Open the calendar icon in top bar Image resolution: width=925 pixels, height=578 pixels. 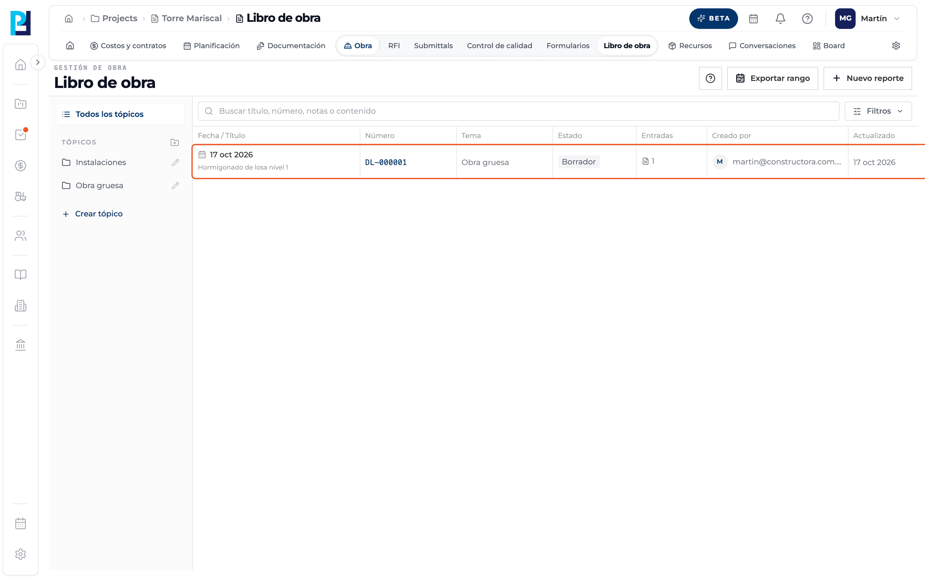753,18
